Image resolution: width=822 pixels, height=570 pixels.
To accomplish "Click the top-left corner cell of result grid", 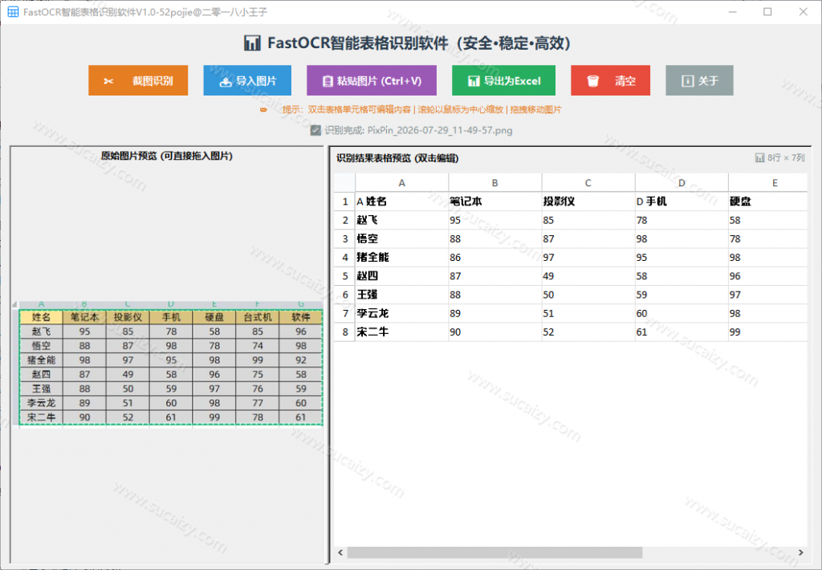I will click(x=344, y=182).
